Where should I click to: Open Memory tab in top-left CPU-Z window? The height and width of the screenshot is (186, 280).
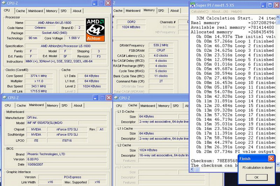(51, 11)
